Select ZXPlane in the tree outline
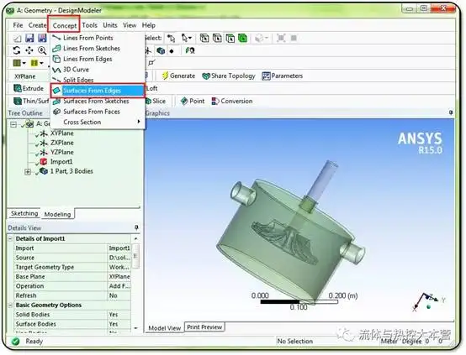The width and height of the screenshot is (466, 355). point(62,143)
